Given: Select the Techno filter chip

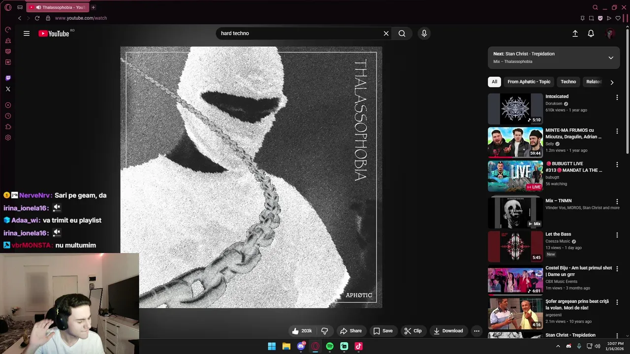Looking at the screenshot, I should pos(568,82).
